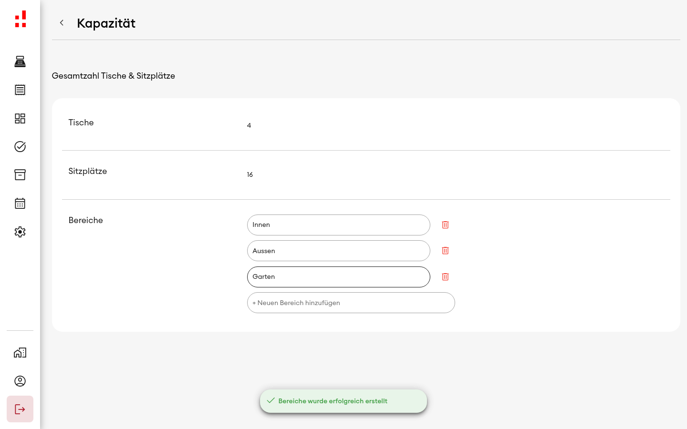Click Gesamtzahl Tische & Sitzplätze heading

pyautogui.click(x=114, y=76)
